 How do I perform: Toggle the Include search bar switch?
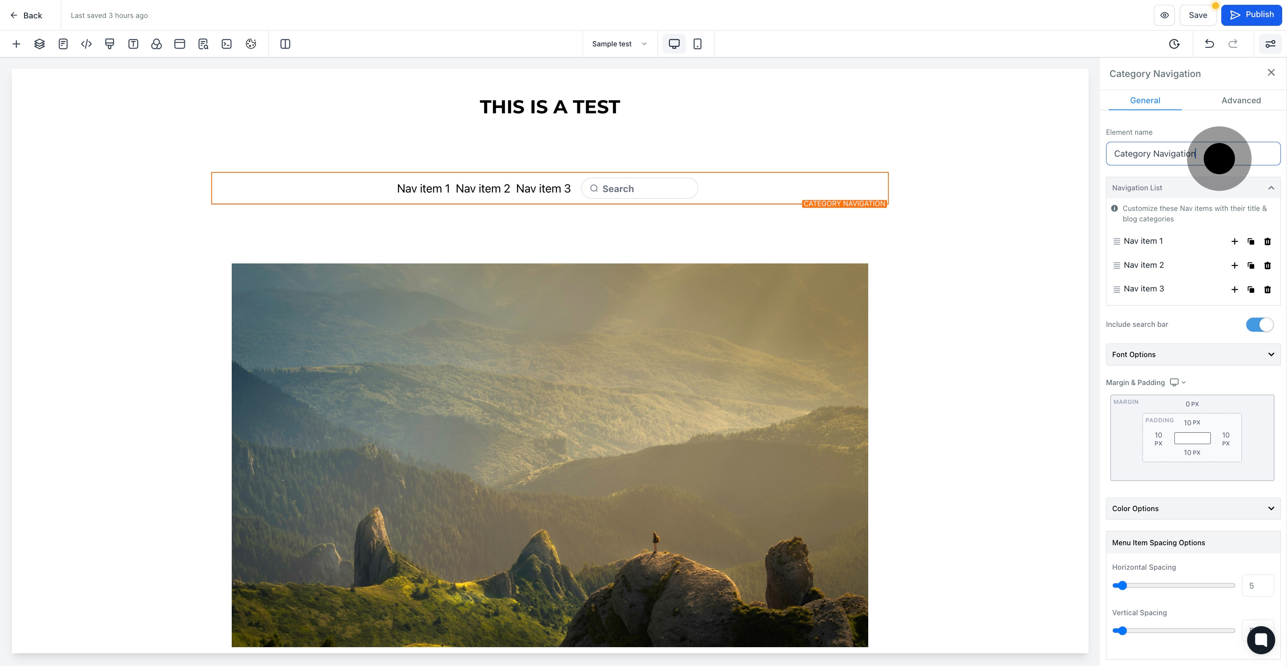pyautogui.click(x=1259, y=325)
